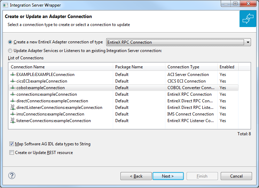This screenshot has width=259, height=188.
Task: Select imsConnections:exampleConnection row name
Action: coord(50,114)
